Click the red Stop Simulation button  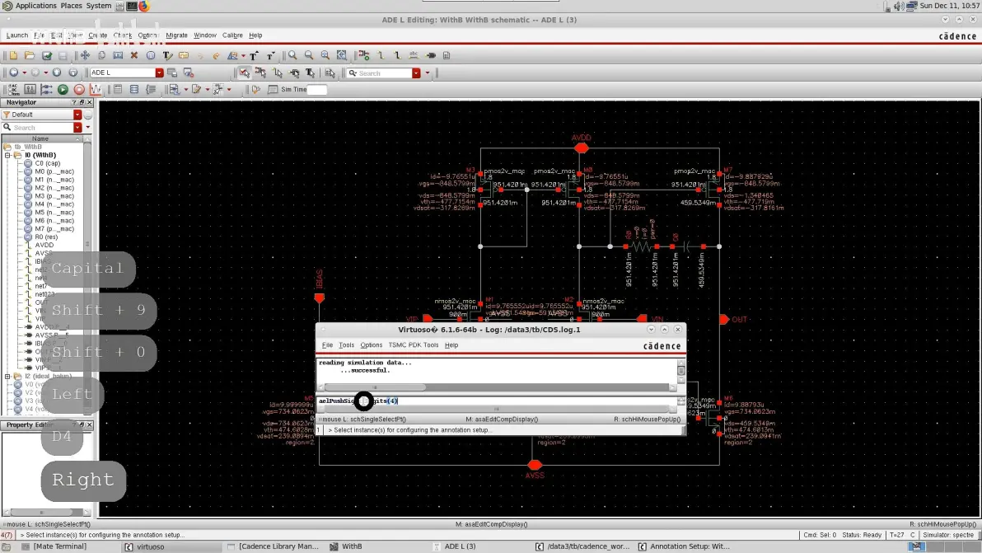79,90
